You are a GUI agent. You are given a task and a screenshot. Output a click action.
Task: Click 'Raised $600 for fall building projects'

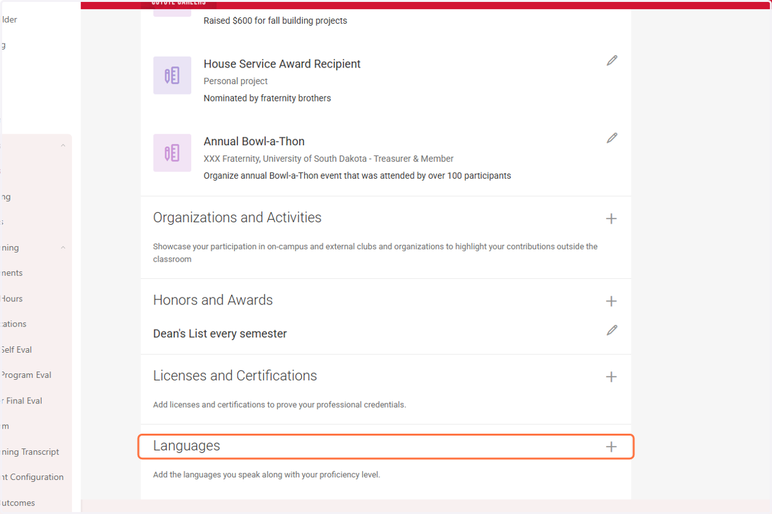tap(275, 21)
